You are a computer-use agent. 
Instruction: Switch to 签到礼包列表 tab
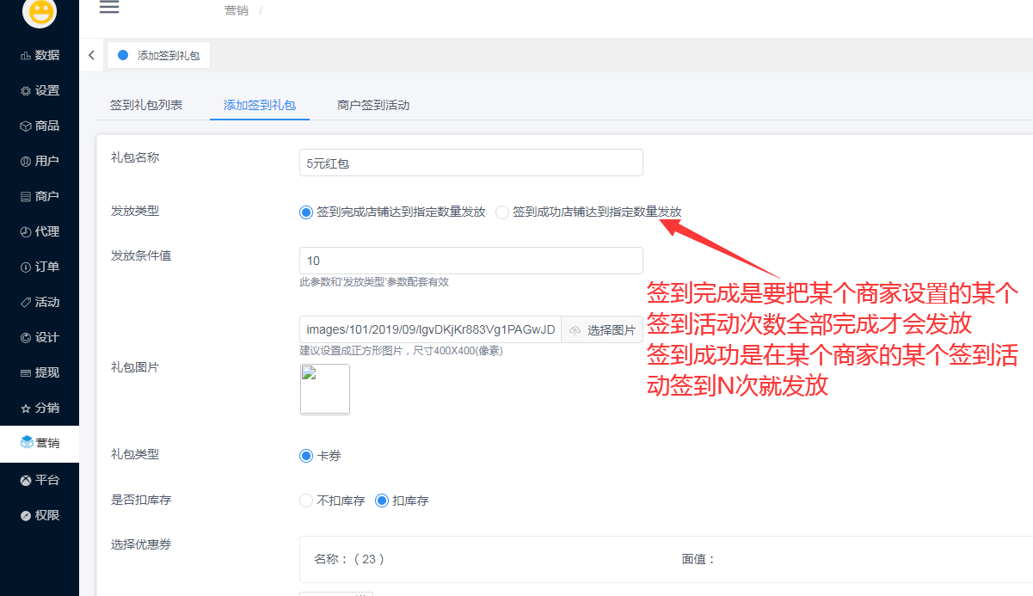(146, 105)
